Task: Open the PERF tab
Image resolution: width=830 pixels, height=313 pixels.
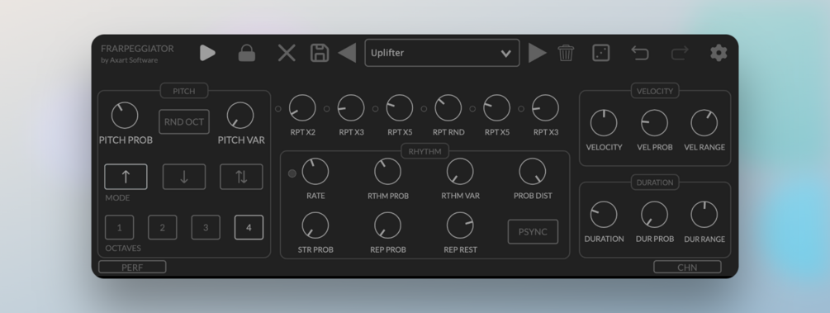Action: (132, 267)
